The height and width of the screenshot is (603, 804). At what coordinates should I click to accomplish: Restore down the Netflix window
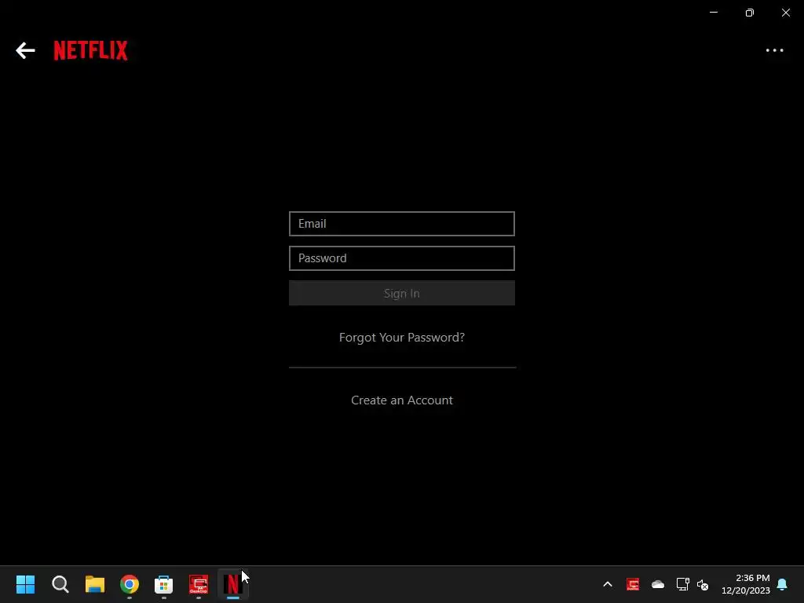(749, 13)
